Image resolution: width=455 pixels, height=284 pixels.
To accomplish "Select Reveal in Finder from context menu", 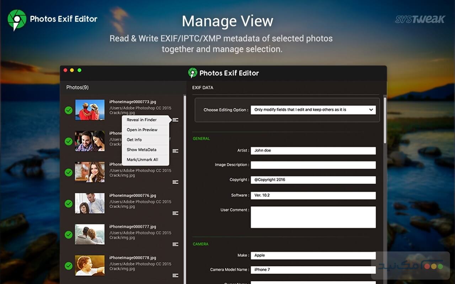I will tap(142, 120).
